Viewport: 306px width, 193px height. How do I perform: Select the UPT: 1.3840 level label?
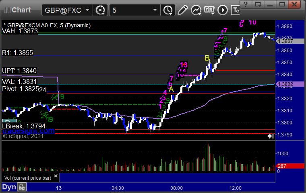[19, 71]
